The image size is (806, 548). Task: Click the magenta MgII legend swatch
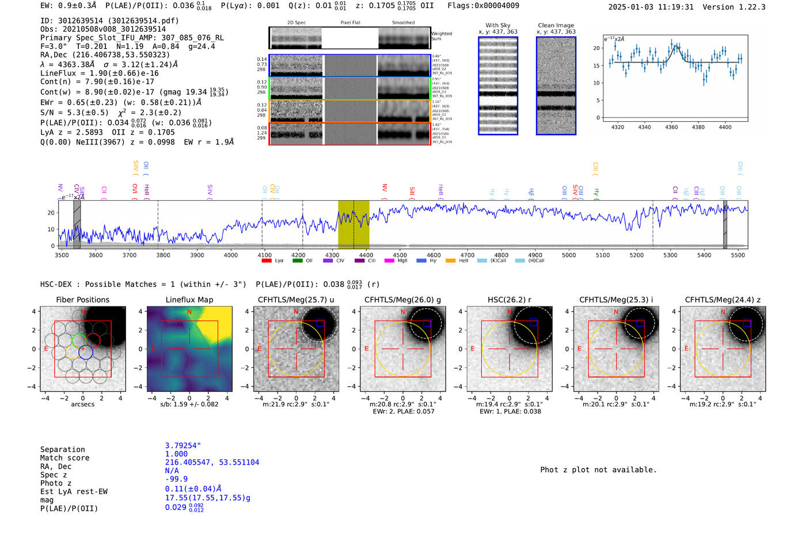point(389,260)
